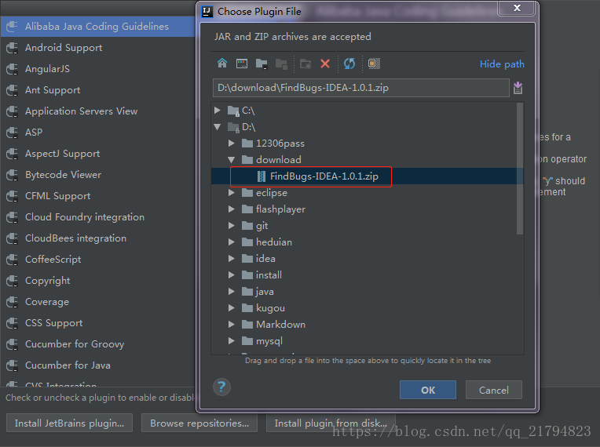The height and width of the screenshot is (447, 600).
Task: Expand the flashplayer folder
Action: point(232,209)
